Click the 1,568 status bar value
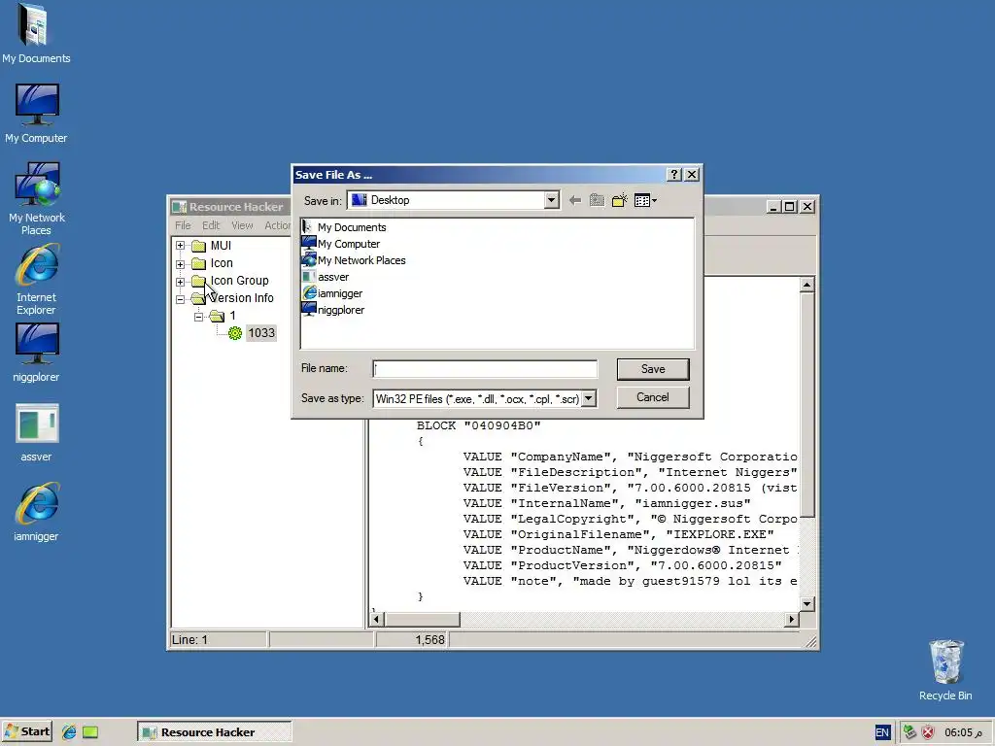The width and height of the screenshot is (995, 746). pyautogui.click(x=429, y=640)
